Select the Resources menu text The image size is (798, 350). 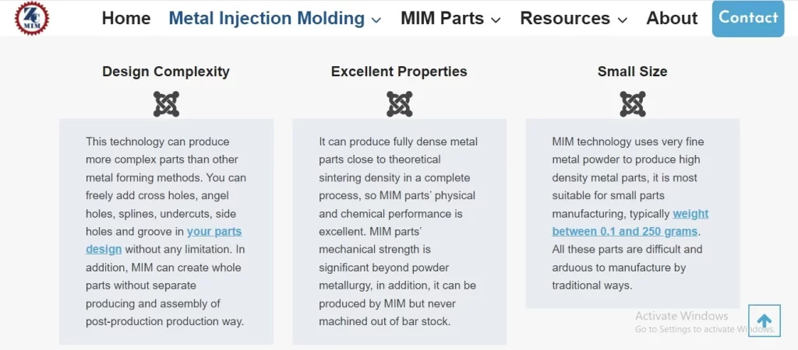(565, 18)
